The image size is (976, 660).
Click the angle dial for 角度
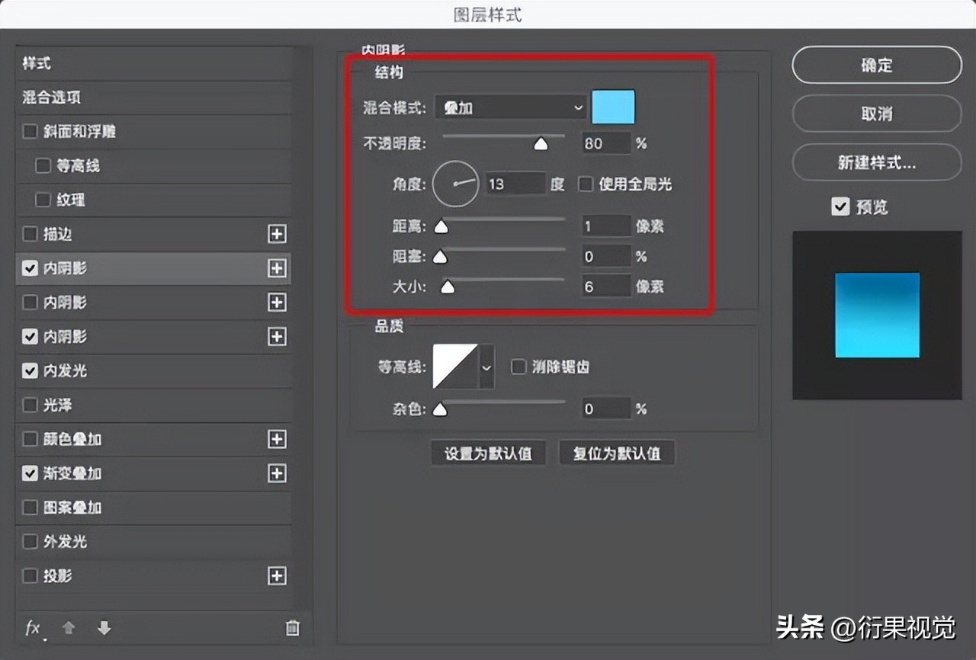point(455,184)
